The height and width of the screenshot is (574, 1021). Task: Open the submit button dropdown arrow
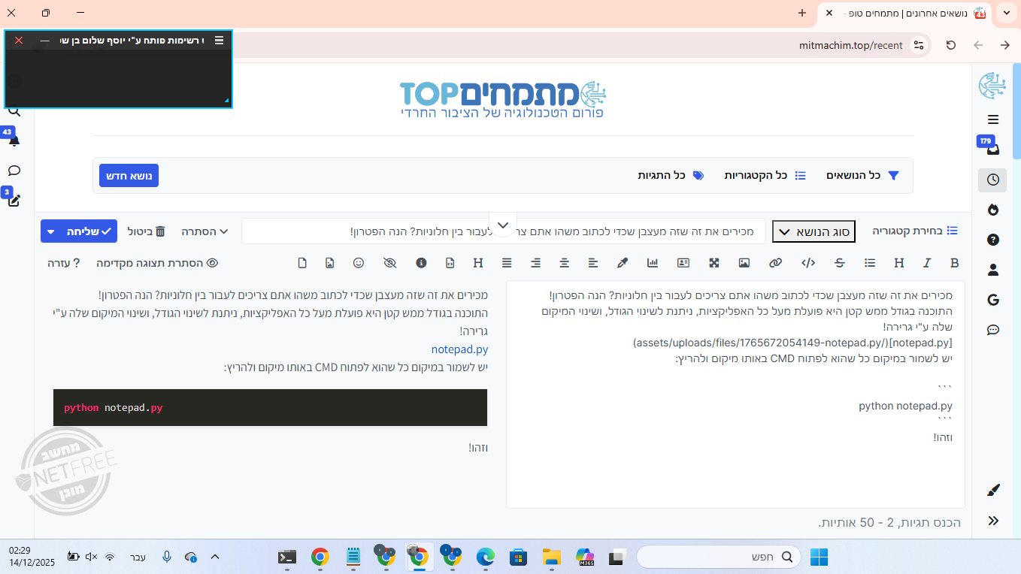(x=50, y=231)
